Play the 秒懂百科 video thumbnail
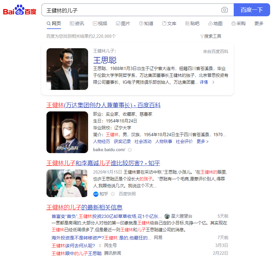Image resolution: width=275 pixels, height=258 pixels. tap(67, 132)
